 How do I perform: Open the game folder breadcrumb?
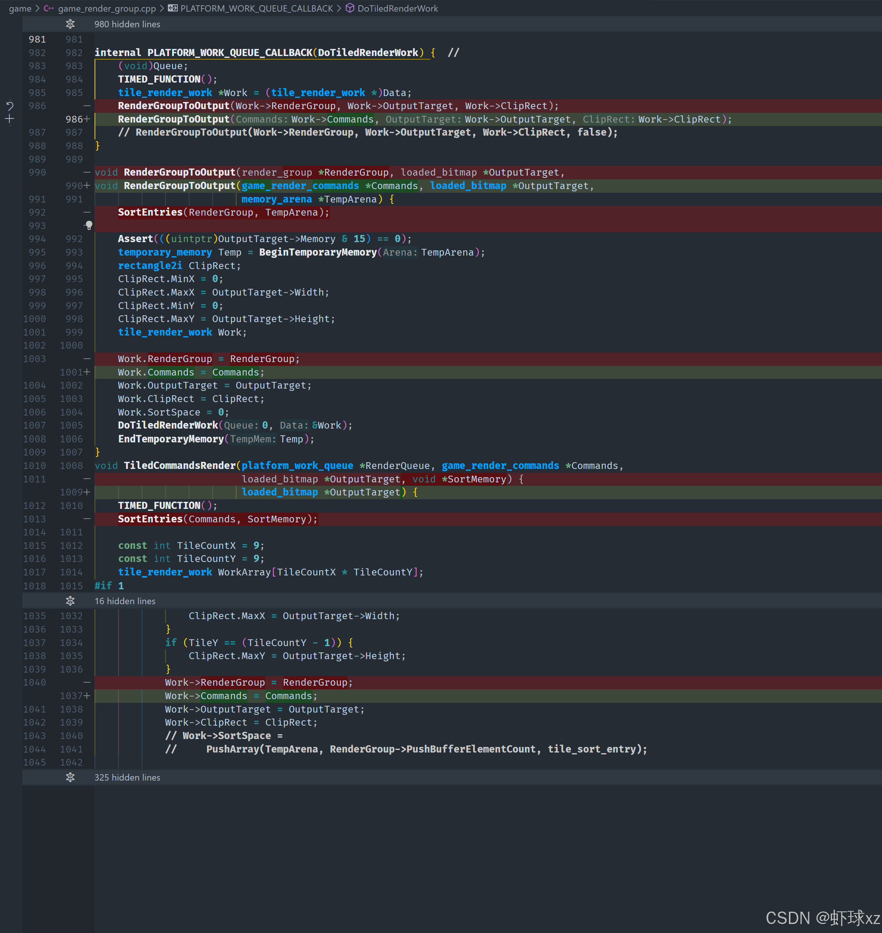(x=20, y=9)
